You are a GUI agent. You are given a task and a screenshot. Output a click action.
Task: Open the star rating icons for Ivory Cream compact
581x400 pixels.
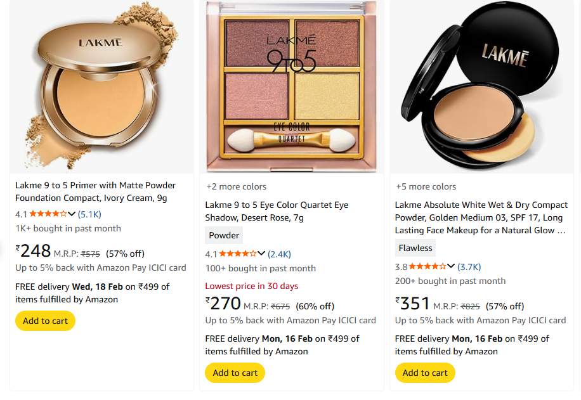click(48, 214)
